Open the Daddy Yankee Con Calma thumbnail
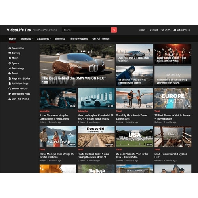This screenshot has width=198, height=198. coord(173,54)
